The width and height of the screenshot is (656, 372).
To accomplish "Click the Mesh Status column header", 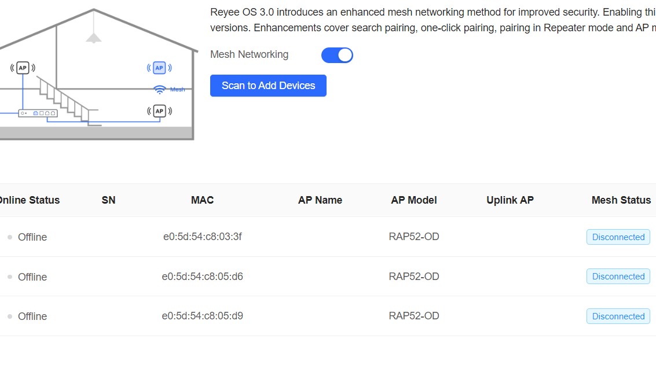I will coord(621,200).
